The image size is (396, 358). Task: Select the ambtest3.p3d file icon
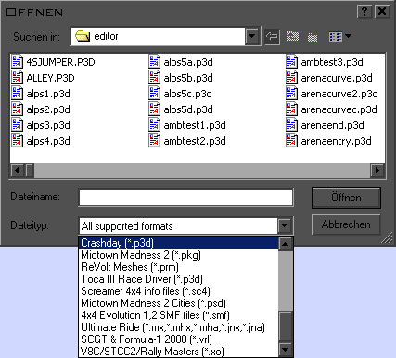[291, 61]
